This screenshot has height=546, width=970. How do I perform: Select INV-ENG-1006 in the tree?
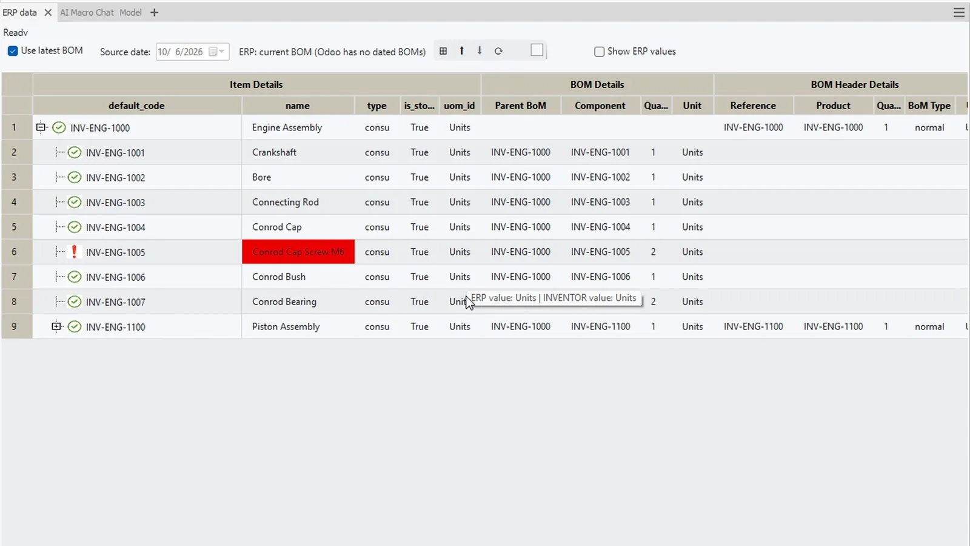(115, 277)
